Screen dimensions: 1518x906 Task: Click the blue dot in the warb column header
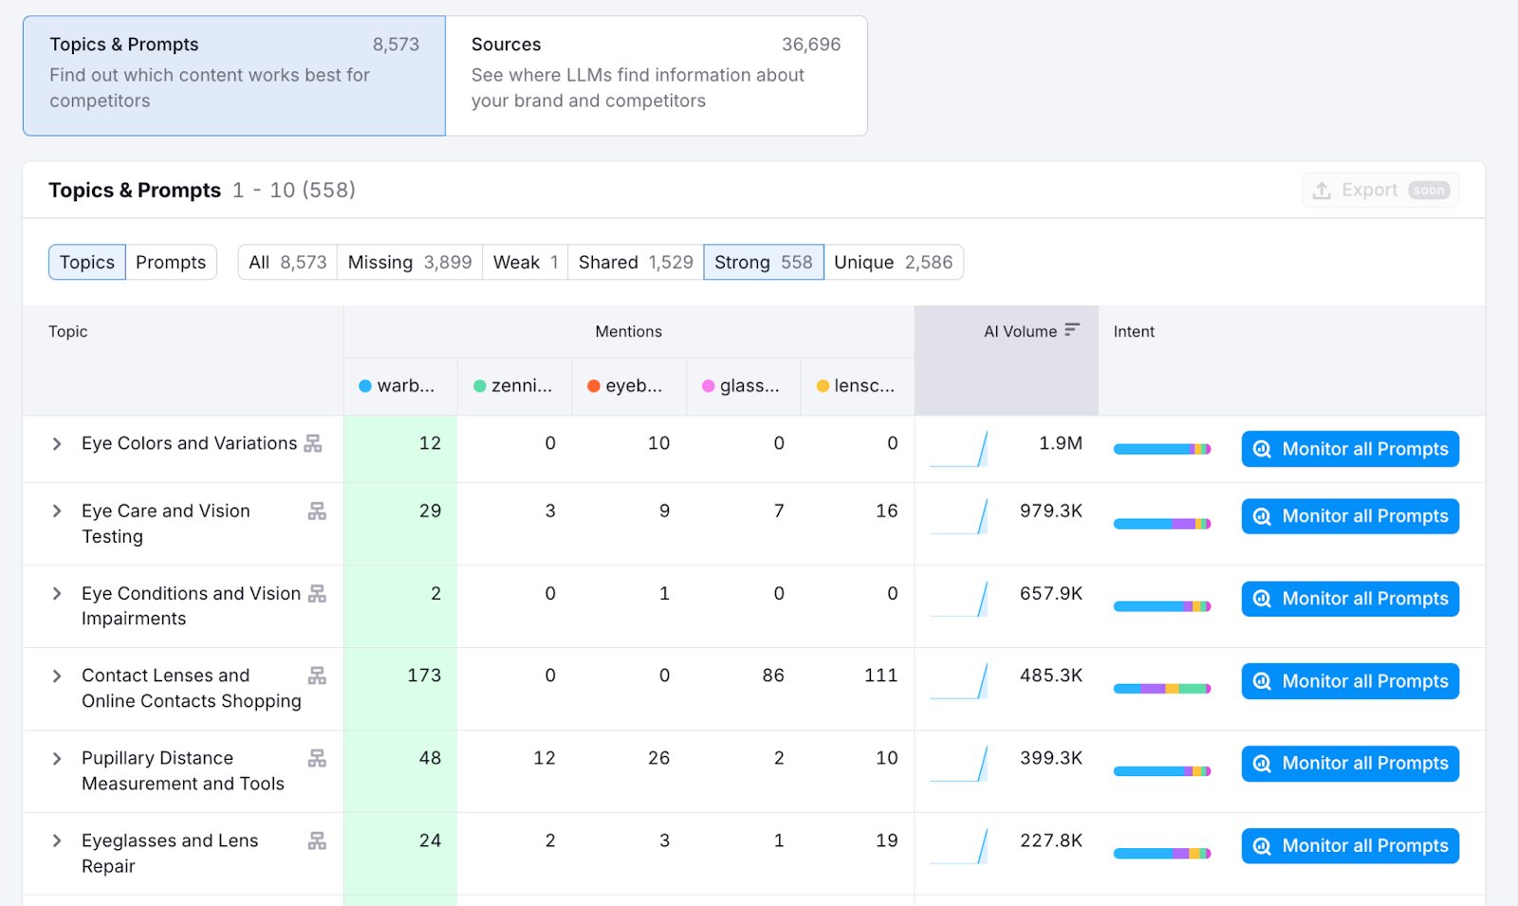(x=363, y=385)
